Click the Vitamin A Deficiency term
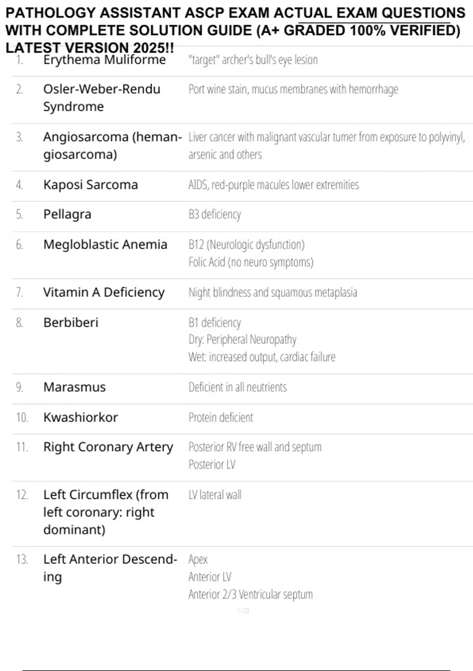473x671 pixels. pos(104,292)
